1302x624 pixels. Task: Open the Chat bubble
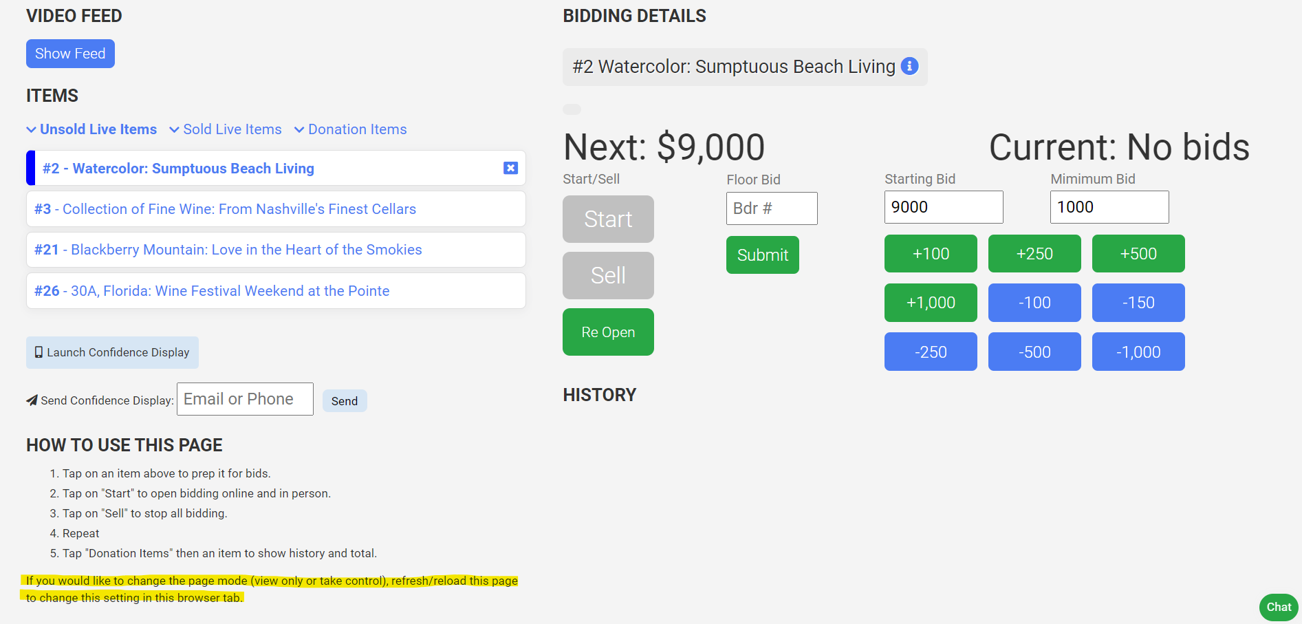1279,607
